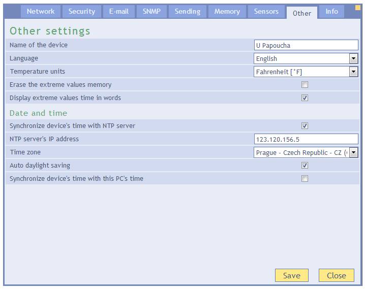This screenshot has width=365, height=289.
Task: Switch to the Memory tab
Action: [x=227, y=12]
